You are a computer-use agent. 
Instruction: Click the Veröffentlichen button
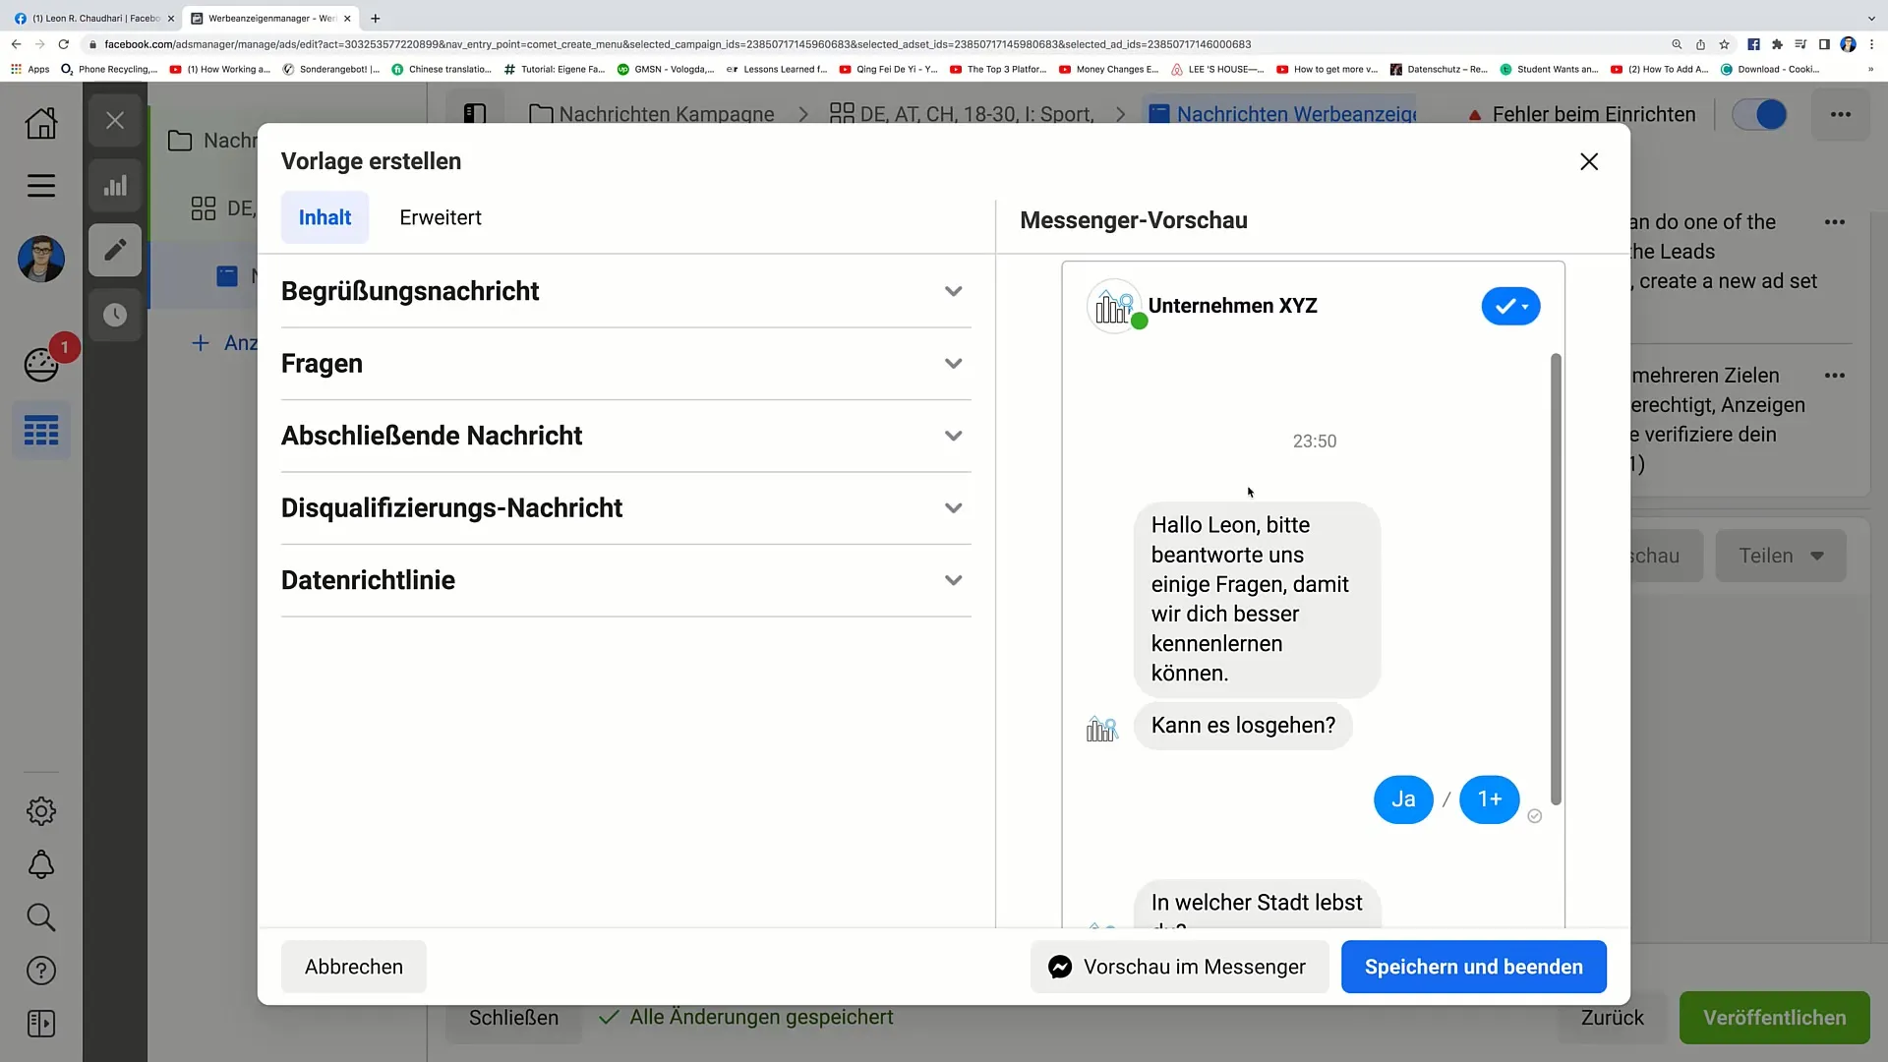point(1774,1018)
